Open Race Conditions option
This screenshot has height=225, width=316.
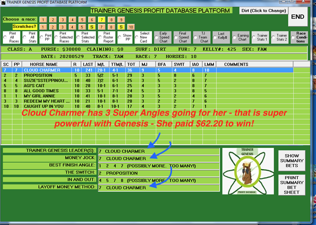coord(299,37)
